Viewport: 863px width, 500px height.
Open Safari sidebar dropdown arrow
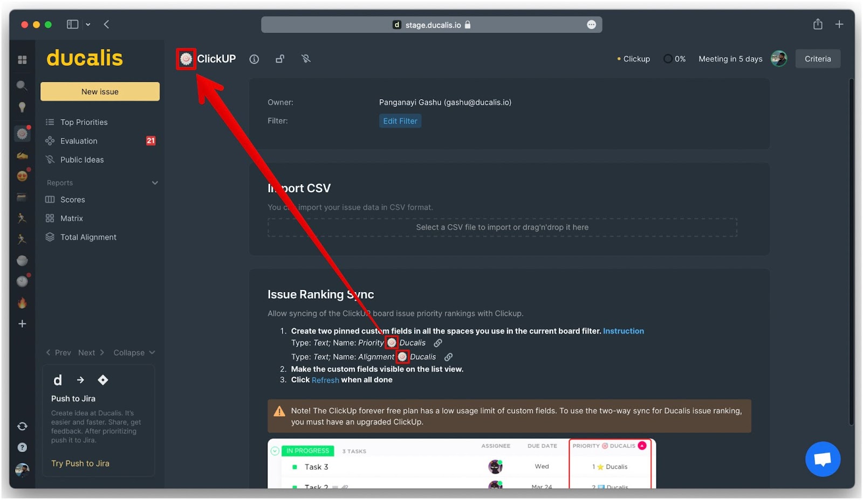tap(88, 24)
